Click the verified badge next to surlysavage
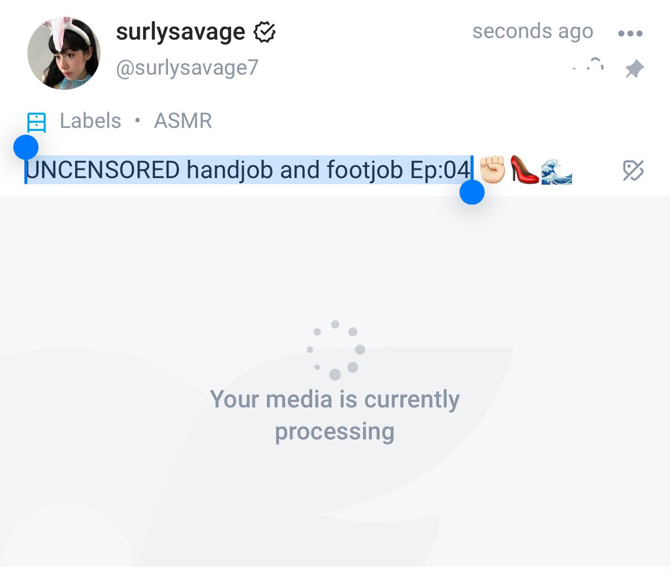The height and width of the screenshot is (582, 670). click(x=265, y=32)
